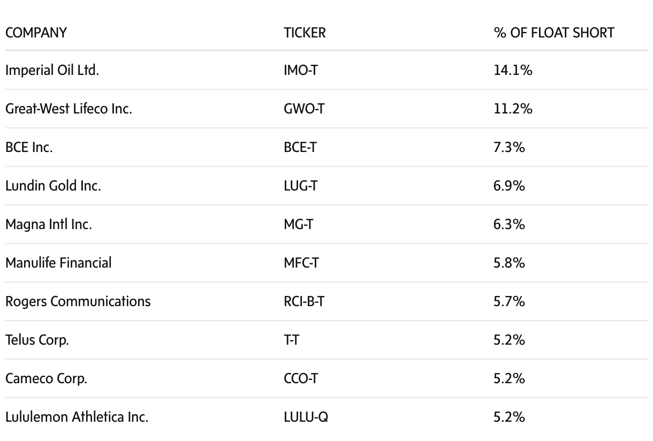Image resolution: width=653 pixels, height=441 pixels.
Task: Click the COMPANY column header
Action: click(x=36, y=33)
